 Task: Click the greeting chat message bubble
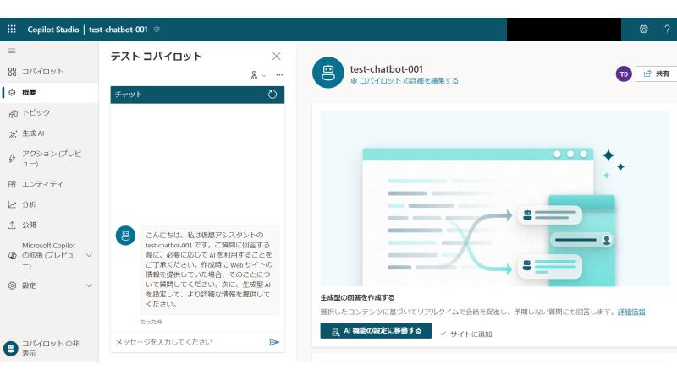tap(209, 269)
